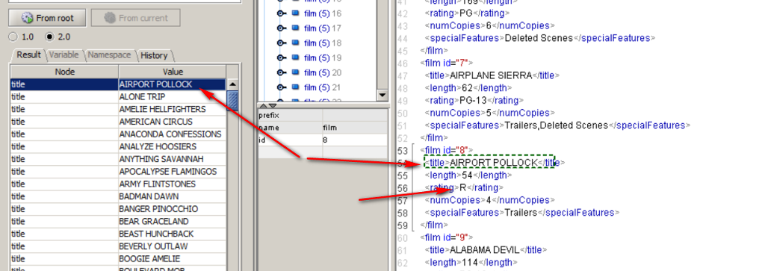Click specialFeatures Trailers,Deleted Scenes line
Screen dimensions: 765x271
point(557,125)
